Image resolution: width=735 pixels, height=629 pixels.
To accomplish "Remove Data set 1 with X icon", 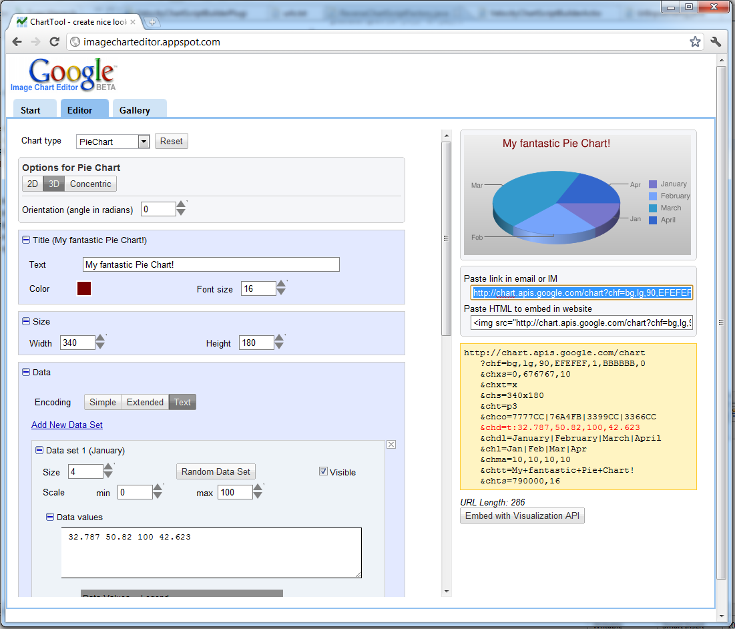I will (391, 444).
